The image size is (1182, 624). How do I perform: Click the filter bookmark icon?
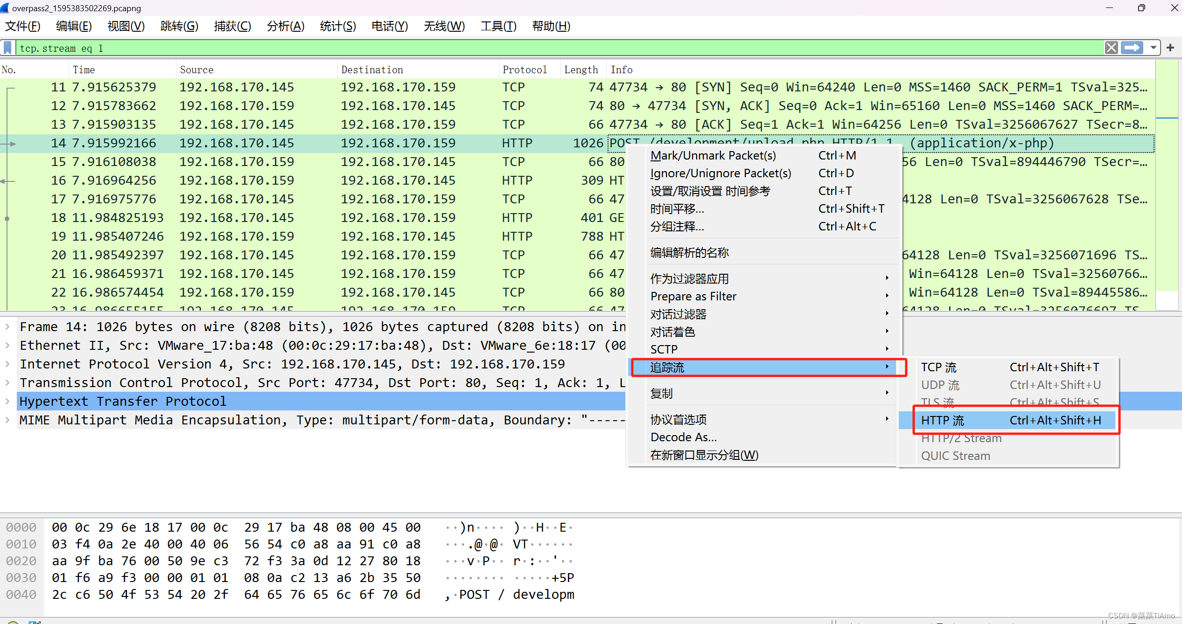[8, 48]
